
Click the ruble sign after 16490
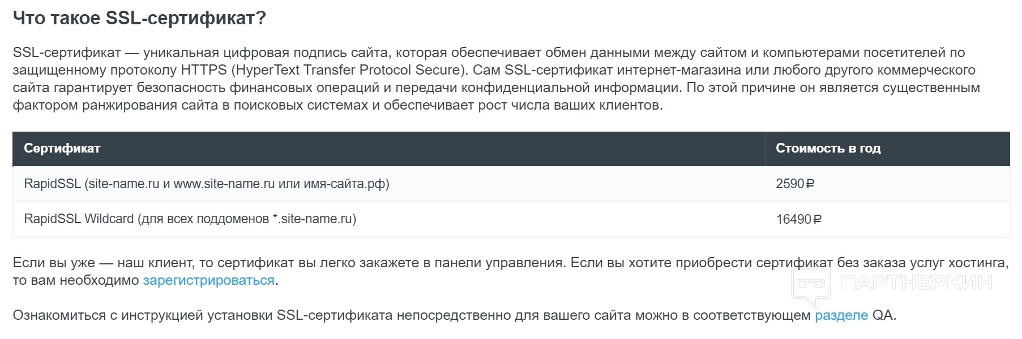pyautogui.click(x=817, y=219)
